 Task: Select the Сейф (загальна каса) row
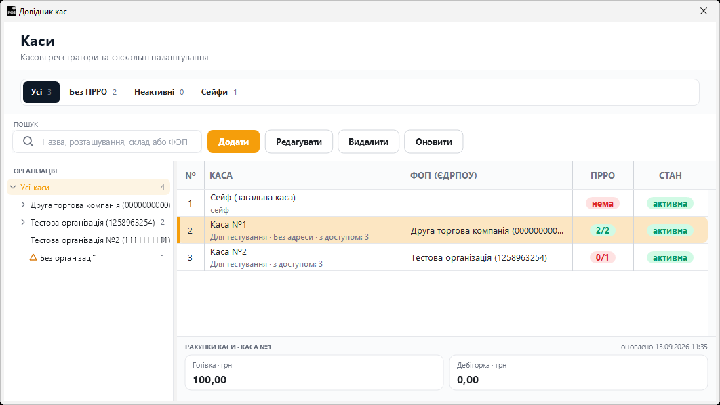click(x=442, y=203)
